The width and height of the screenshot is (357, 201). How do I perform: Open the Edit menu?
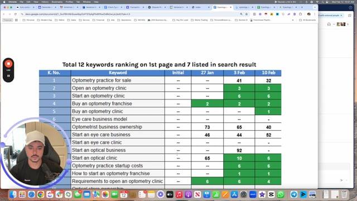[28, 2]
